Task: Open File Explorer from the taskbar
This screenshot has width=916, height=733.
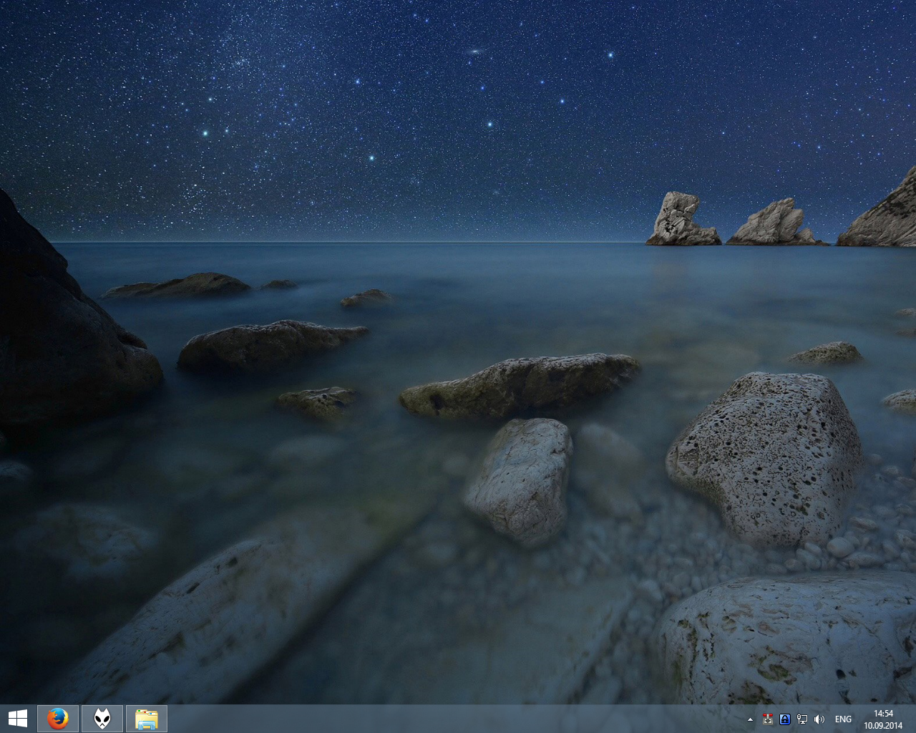Action: pyautogui.click(x=147, y=719)
